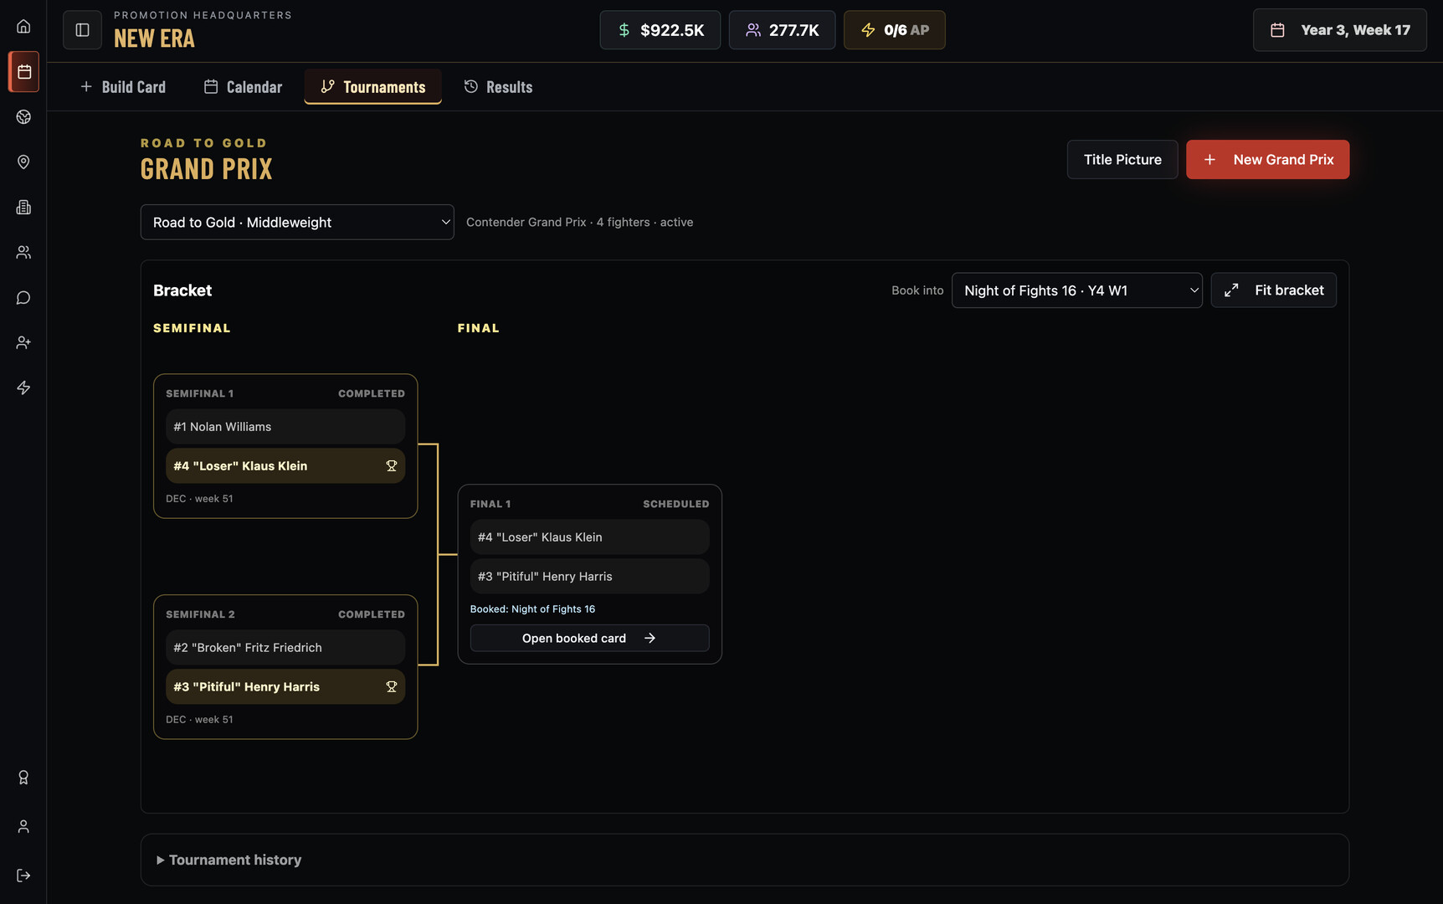The image size is (1443, 904).
Task: Click the "Contender Grand Prix · 4 fighters · active" text
Action: [579, 223]
